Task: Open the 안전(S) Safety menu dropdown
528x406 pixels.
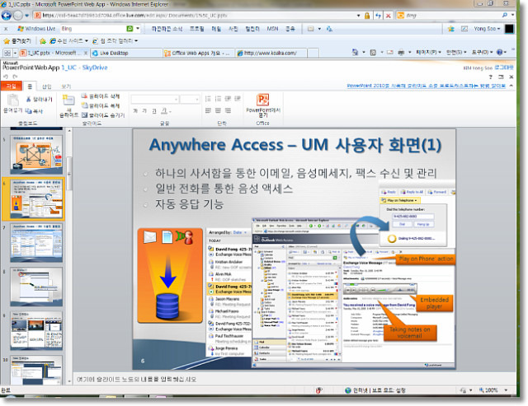Action: (x=456, y=52)
